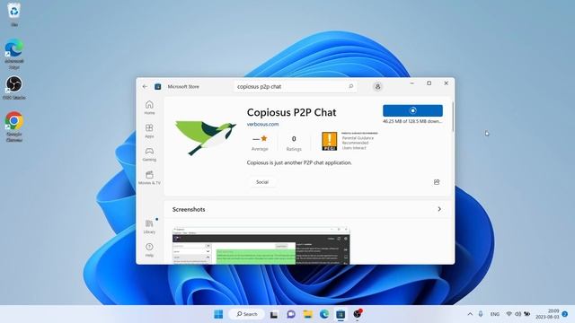Open Chat icon on the taskbar
575x323 pixels.
[x=291, y=314]
